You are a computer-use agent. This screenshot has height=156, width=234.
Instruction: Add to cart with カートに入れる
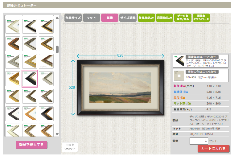213,149
